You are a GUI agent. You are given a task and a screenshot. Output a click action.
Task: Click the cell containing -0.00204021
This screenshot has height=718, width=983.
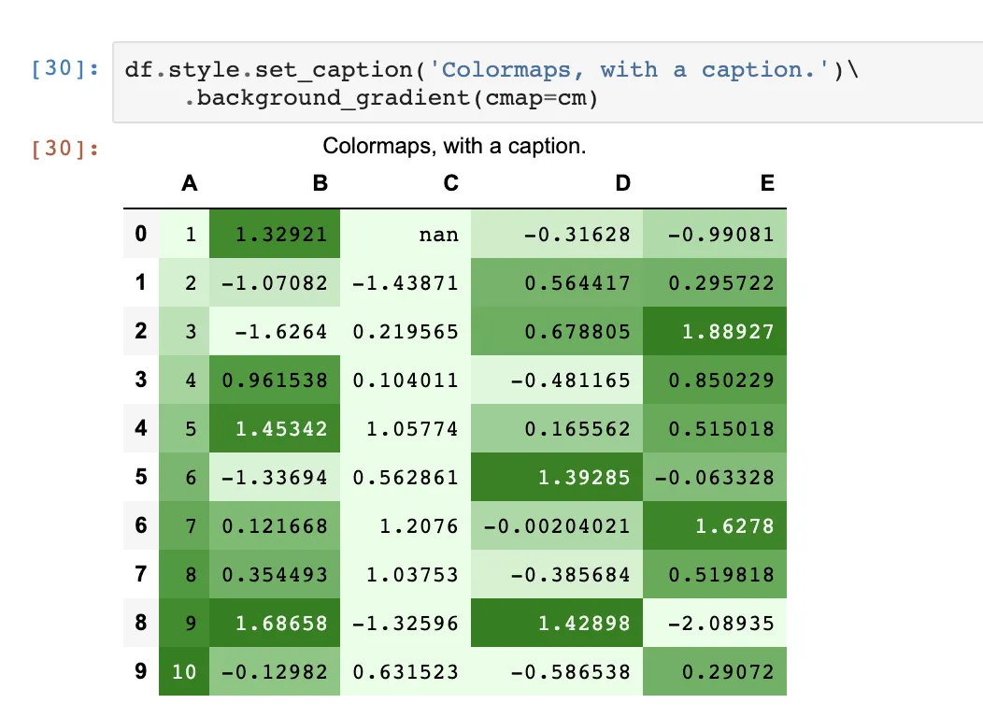[x=557, y=525]
